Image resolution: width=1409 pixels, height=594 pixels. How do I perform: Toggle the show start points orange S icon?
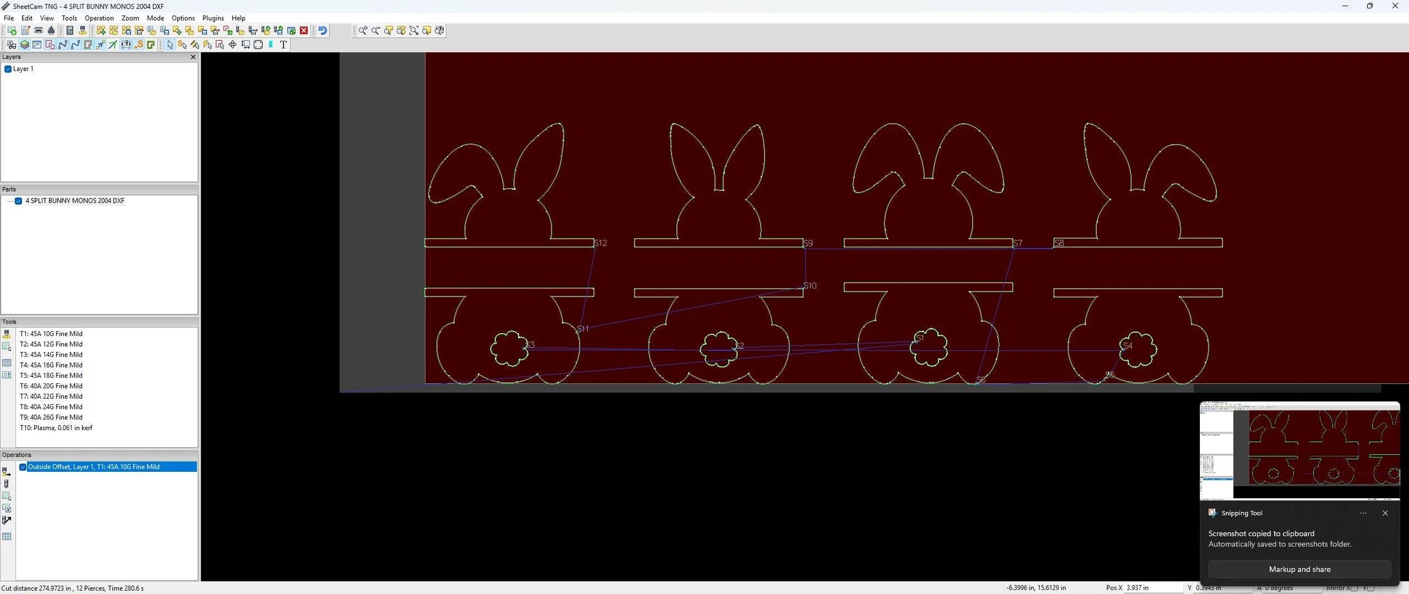(x=138, y=44)
